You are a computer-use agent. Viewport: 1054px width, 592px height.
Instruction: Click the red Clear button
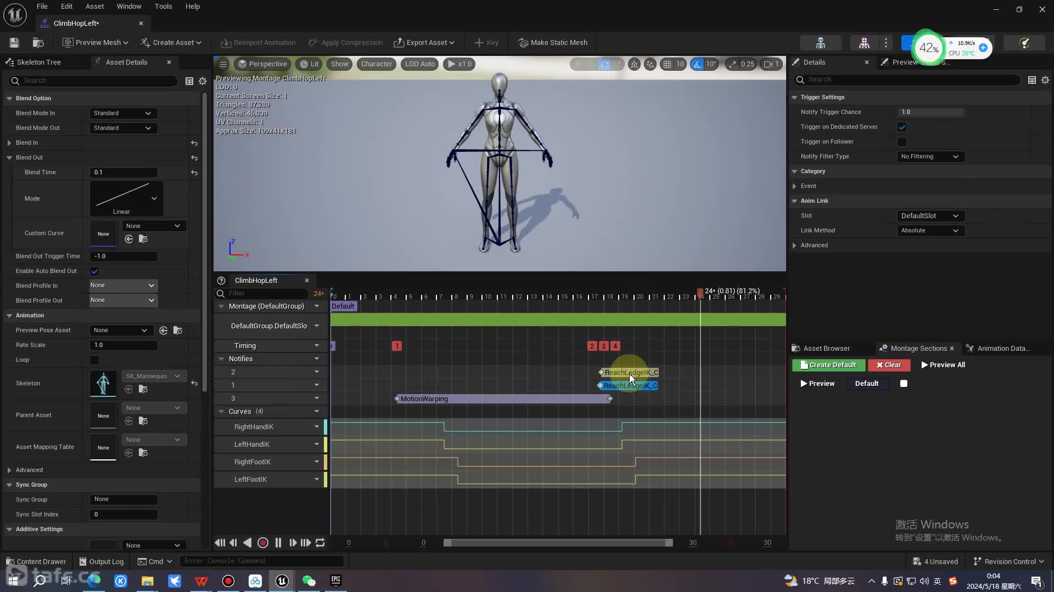(x=889, y=365)
